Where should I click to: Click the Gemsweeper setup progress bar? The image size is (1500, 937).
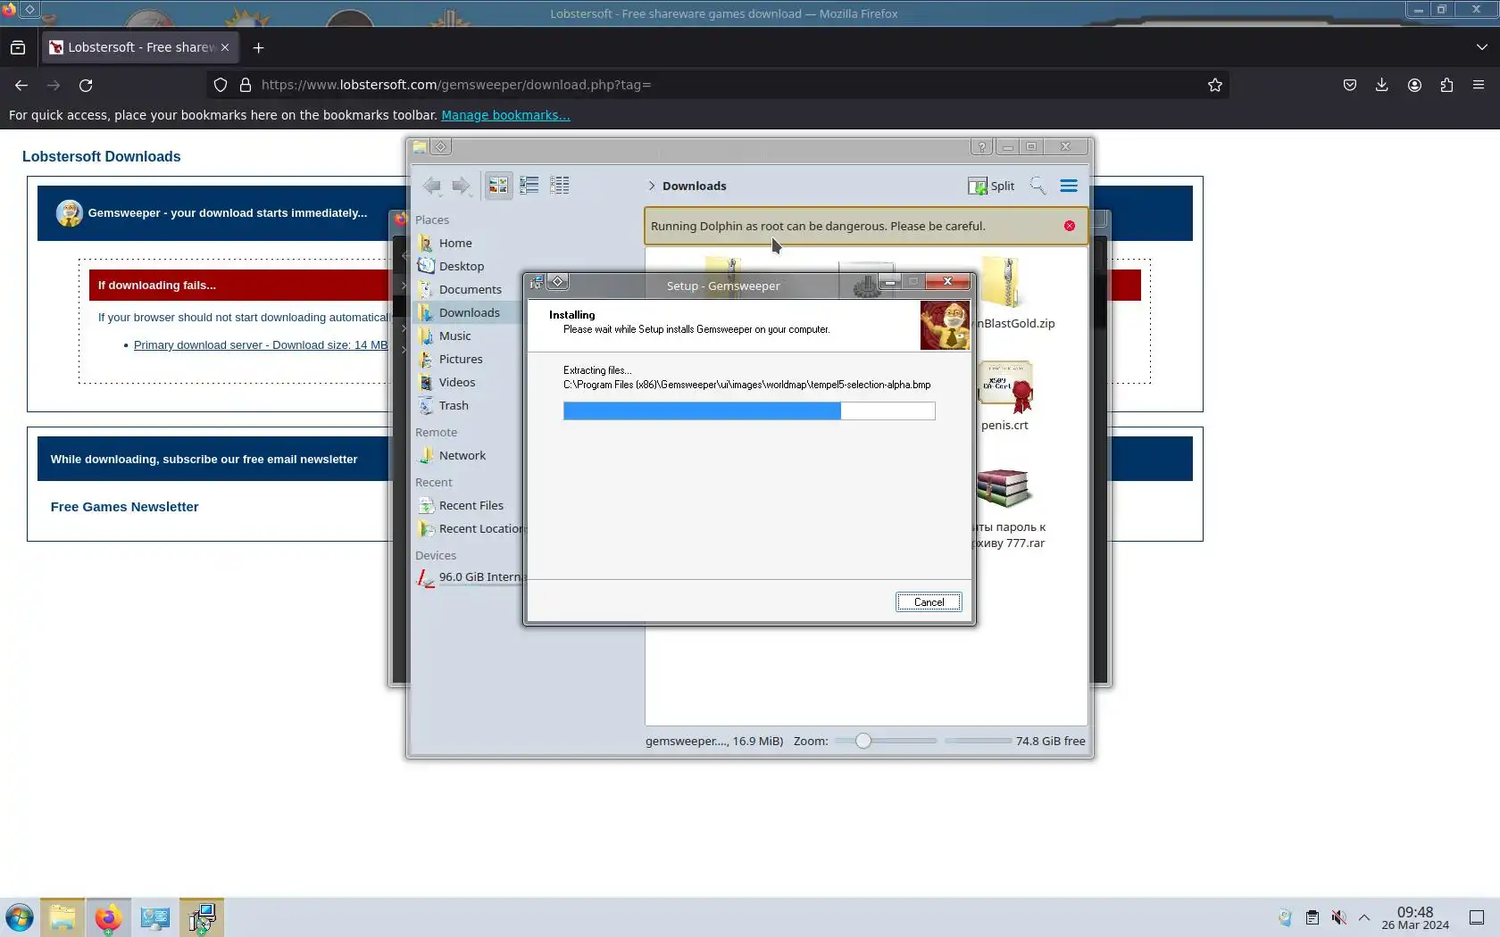(x=749, y=410)
